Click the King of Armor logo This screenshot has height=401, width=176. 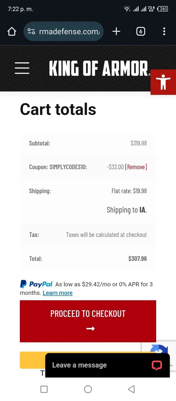click(98, 68)
